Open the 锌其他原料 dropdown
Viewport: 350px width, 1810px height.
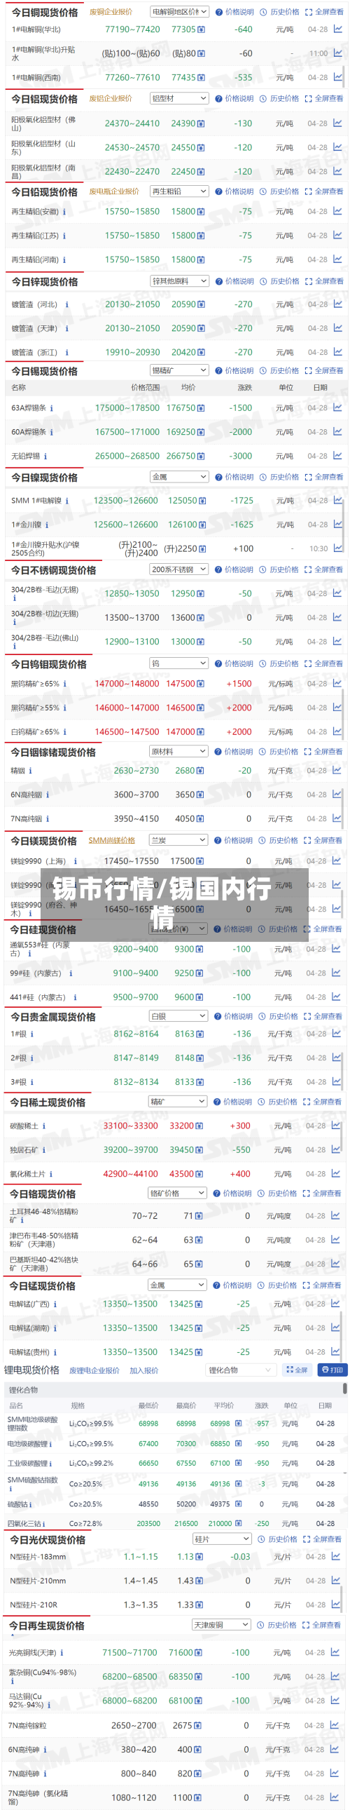(180, 281)
